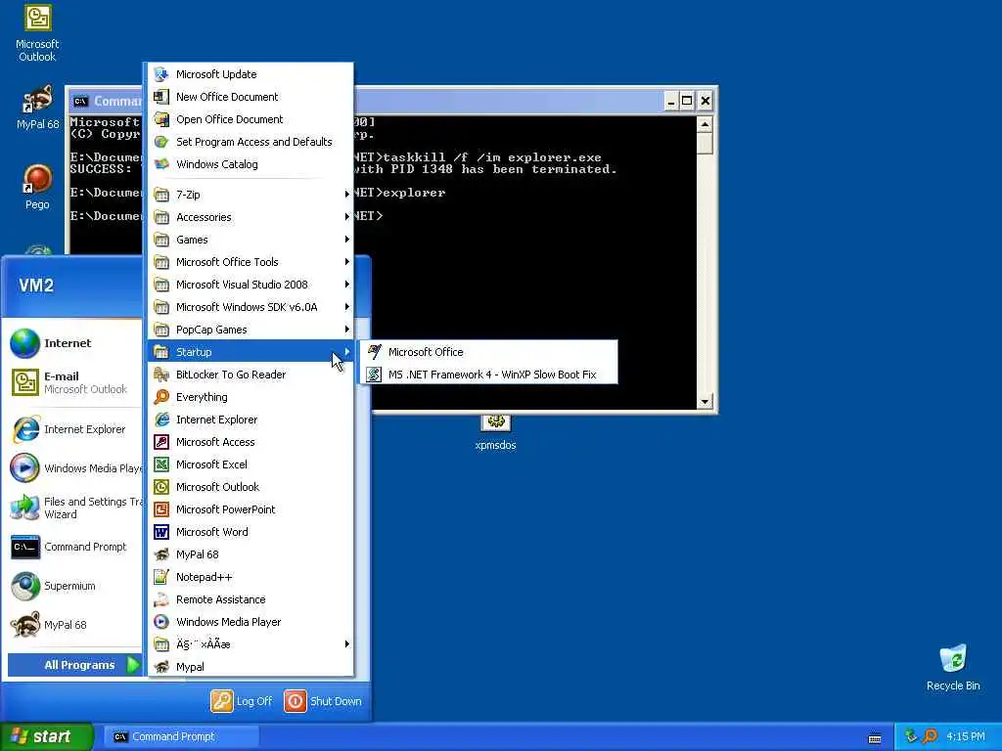Launch Microsoft Access
Screen dimensions: 1002x751
pyautogui.click(x=250, y=442)
